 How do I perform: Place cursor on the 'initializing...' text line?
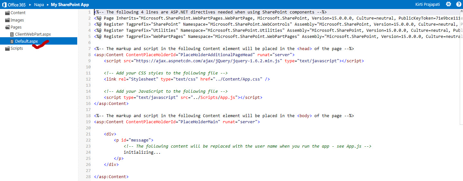[x=142, y=152]
